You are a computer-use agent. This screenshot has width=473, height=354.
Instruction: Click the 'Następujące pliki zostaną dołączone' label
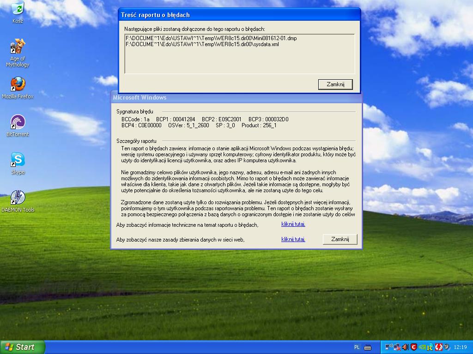(194, 29)
